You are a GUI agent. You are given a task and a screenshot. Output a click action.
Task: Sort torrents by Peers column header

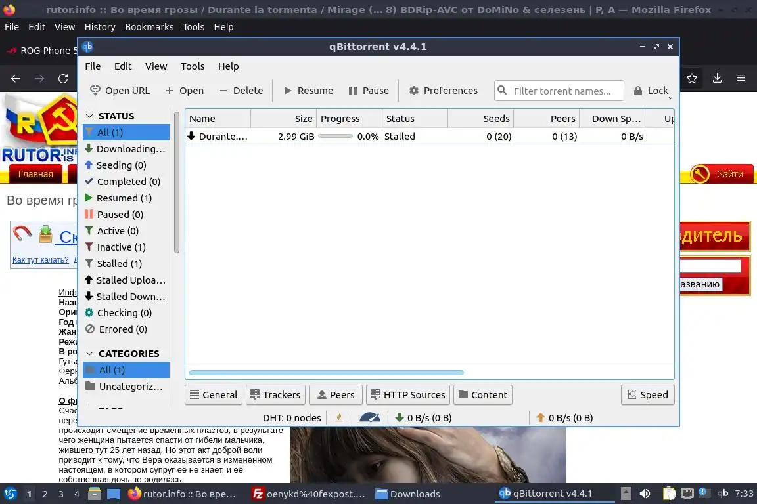(546, 119)
